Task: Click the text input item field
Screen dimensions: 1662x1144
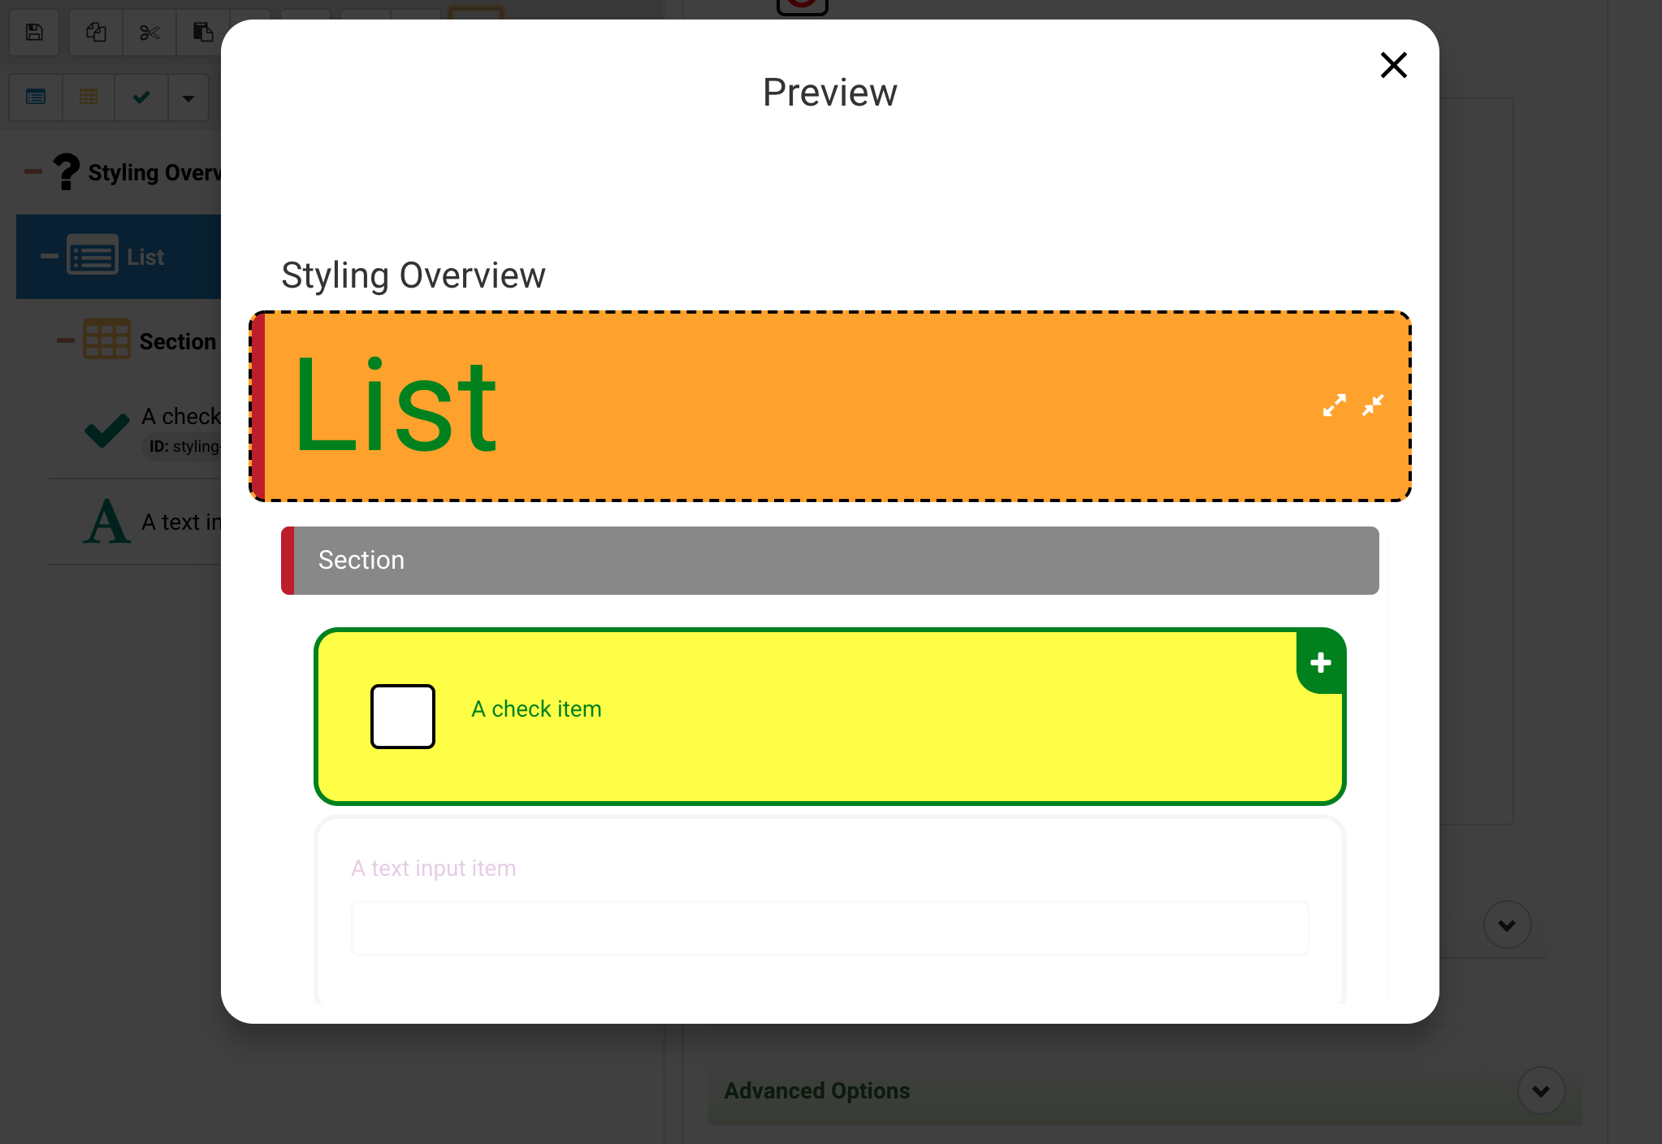Action: 829,928
